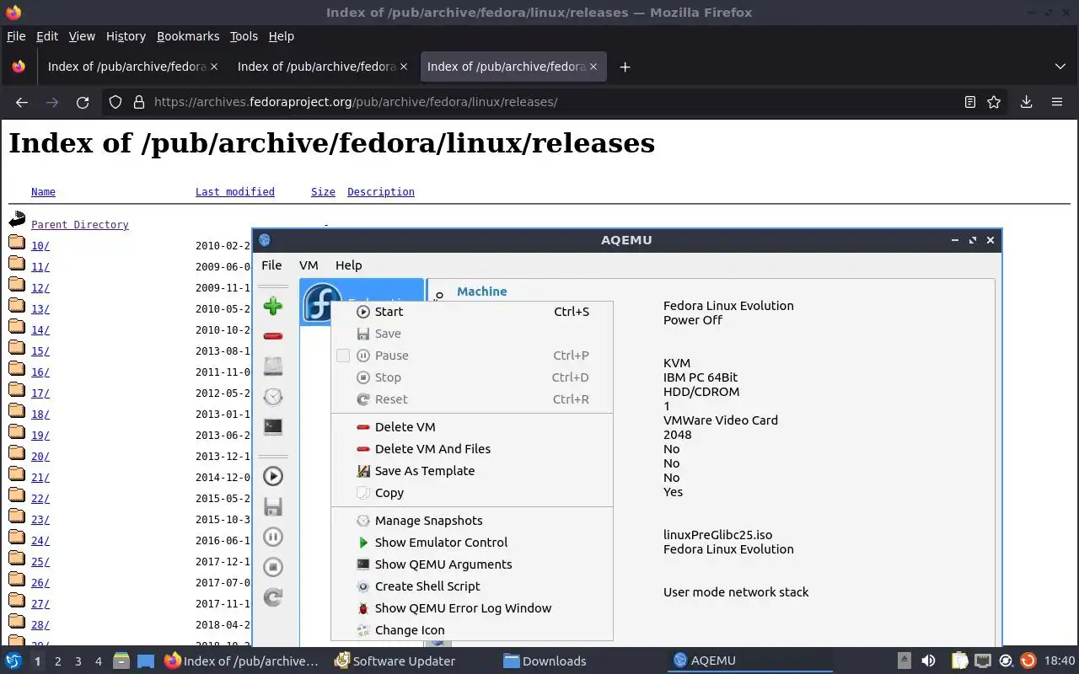
Task: Switch to workspace 2 in panel
Action: [x=57, y=661]
